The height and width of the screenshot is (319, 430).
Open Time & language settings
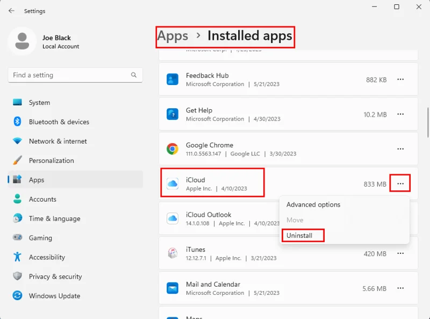(x=75, y=218)
